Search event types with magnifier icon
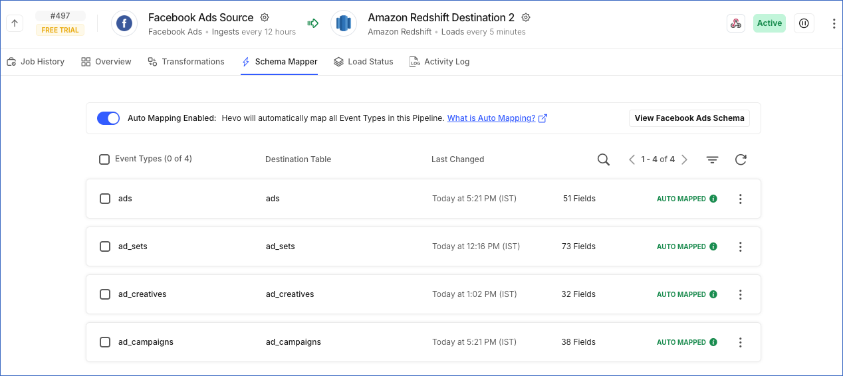 604,159
